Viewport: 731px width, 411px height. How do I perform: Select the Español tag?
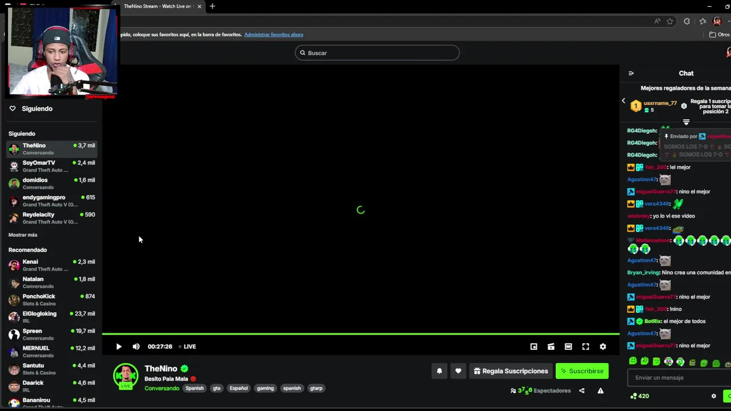pyautogui.click(x=239, y=388)
